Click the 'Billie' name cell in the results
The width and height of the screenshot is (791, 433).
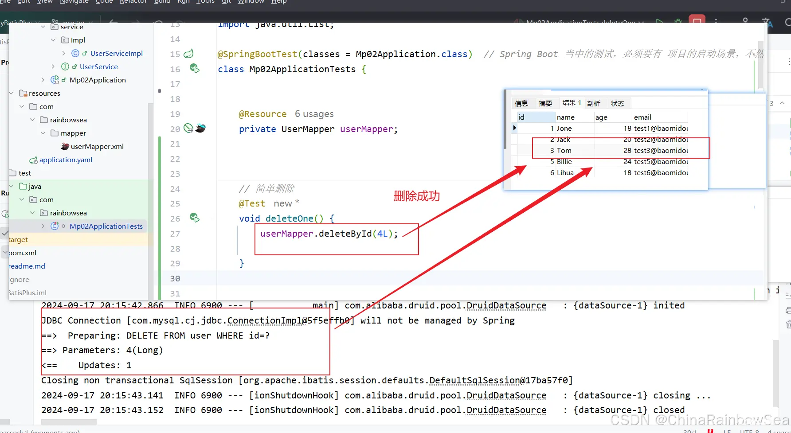[575, 161]
